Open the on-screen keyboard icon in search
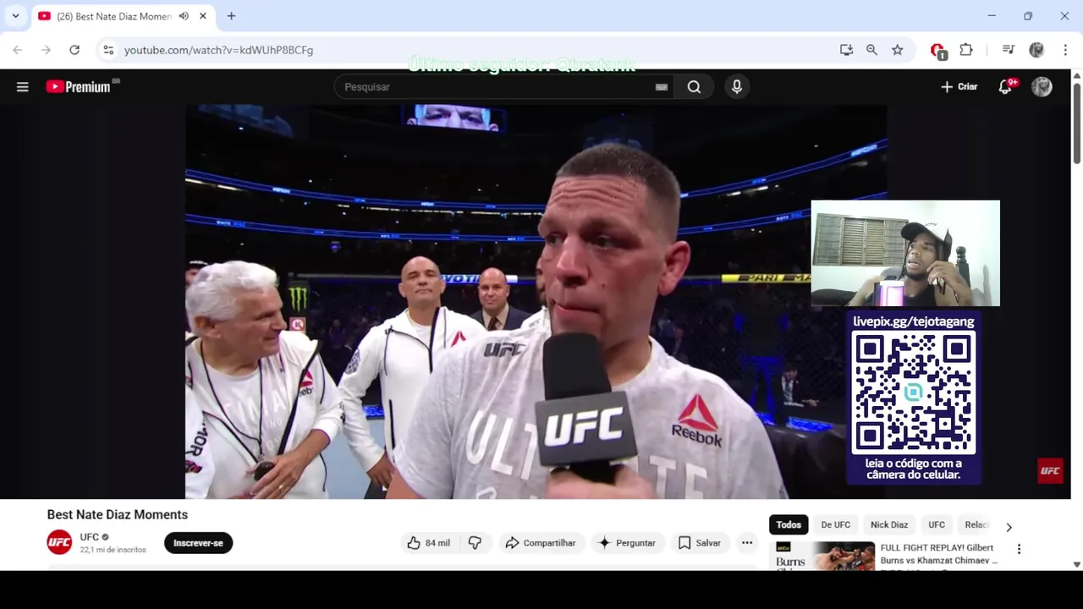The image size is (1083, 609). click(x=662, y=87)
